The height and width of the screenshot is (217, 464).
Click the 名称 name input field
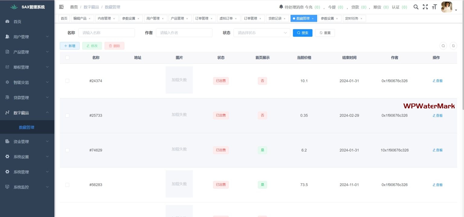click(x=107, y=33)
